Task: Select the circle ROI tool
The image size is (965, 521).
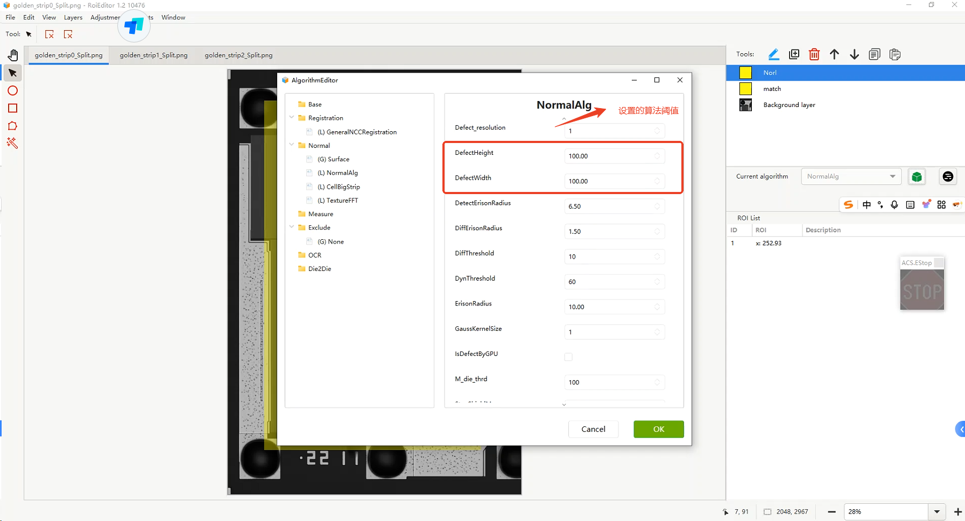Action: tap(13, 91)
